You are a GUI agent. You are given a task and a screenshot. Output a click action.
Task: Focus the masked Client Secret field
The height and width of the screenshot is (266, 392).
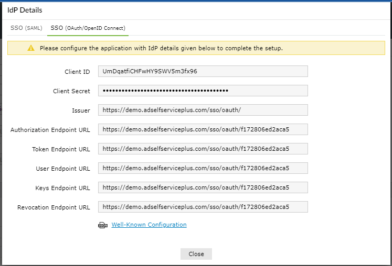coord(203,91)
